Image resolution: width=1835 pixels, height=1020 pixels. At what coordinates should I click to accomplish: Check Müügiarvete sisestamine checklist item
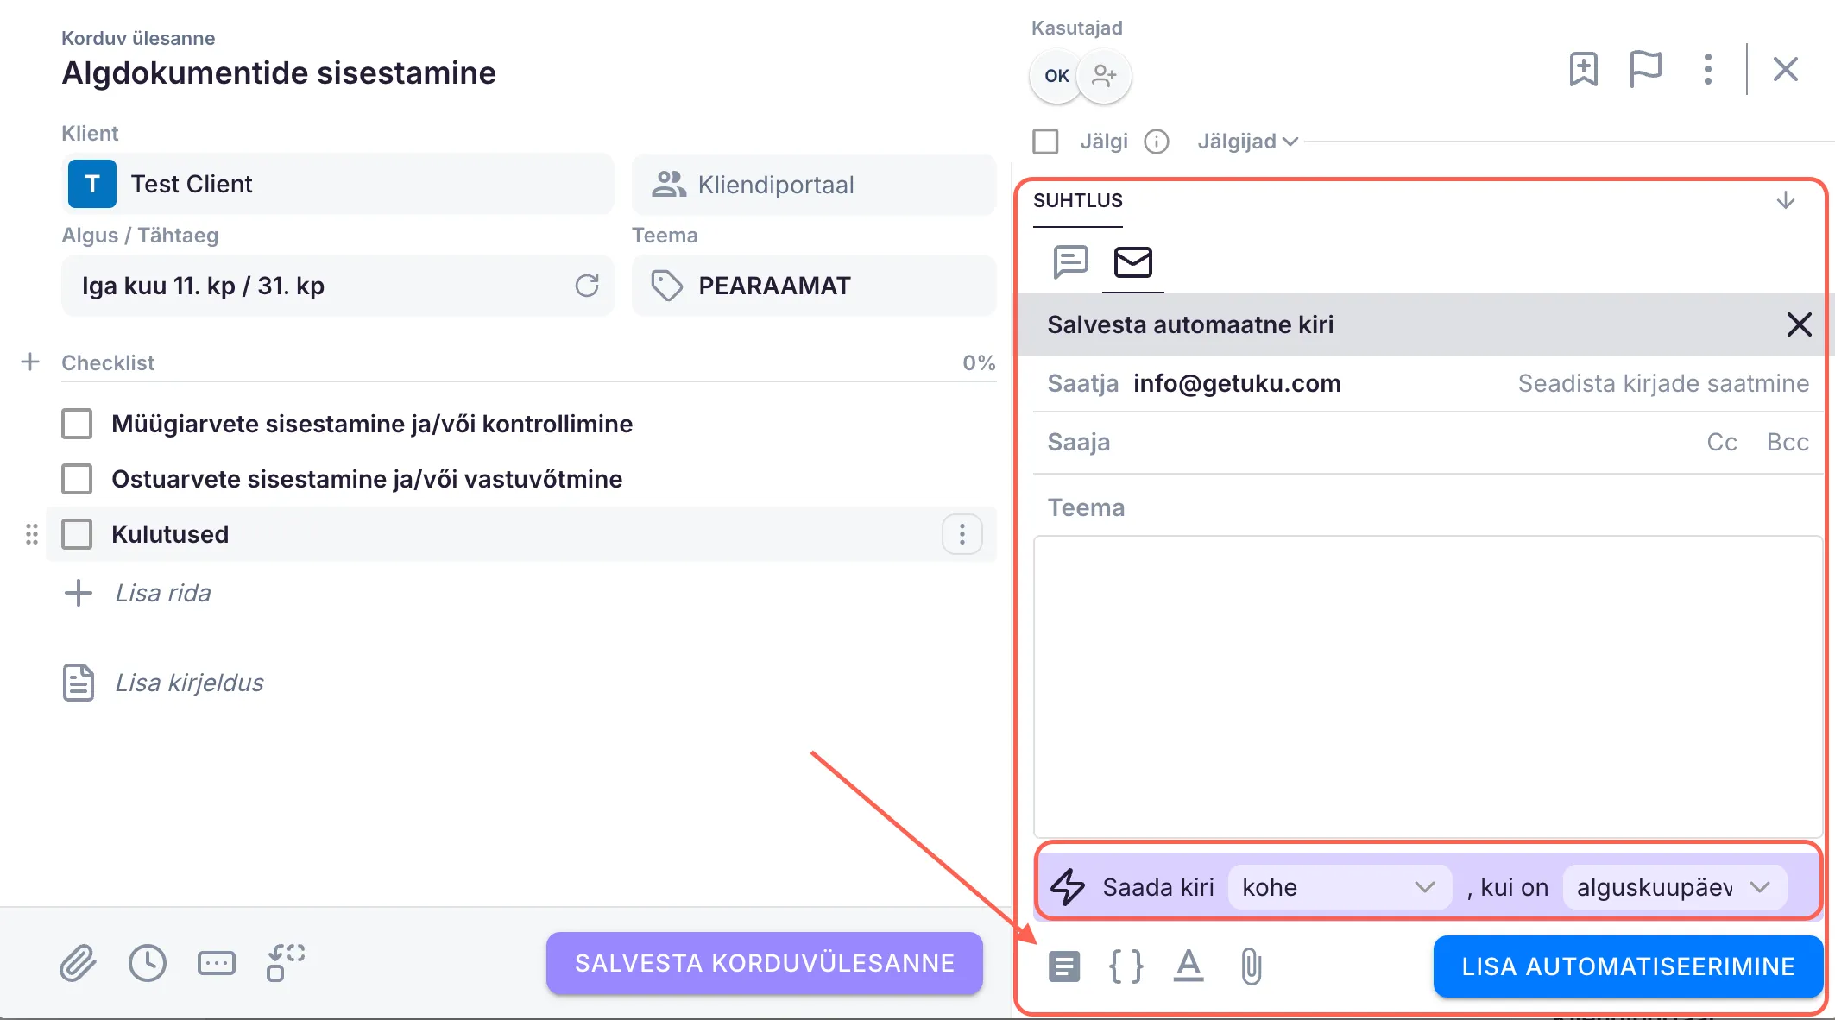point(77,424)
